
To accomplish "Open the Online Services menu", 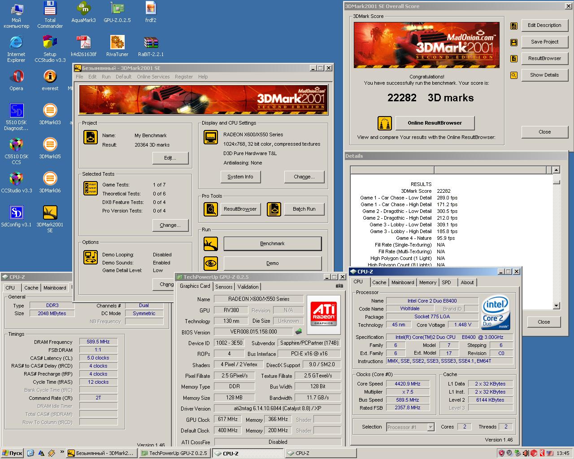I will tap(153, 77).
